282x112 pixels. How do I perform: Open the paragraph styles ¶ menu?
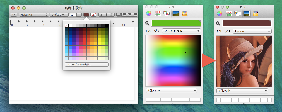tap(14, 14)
